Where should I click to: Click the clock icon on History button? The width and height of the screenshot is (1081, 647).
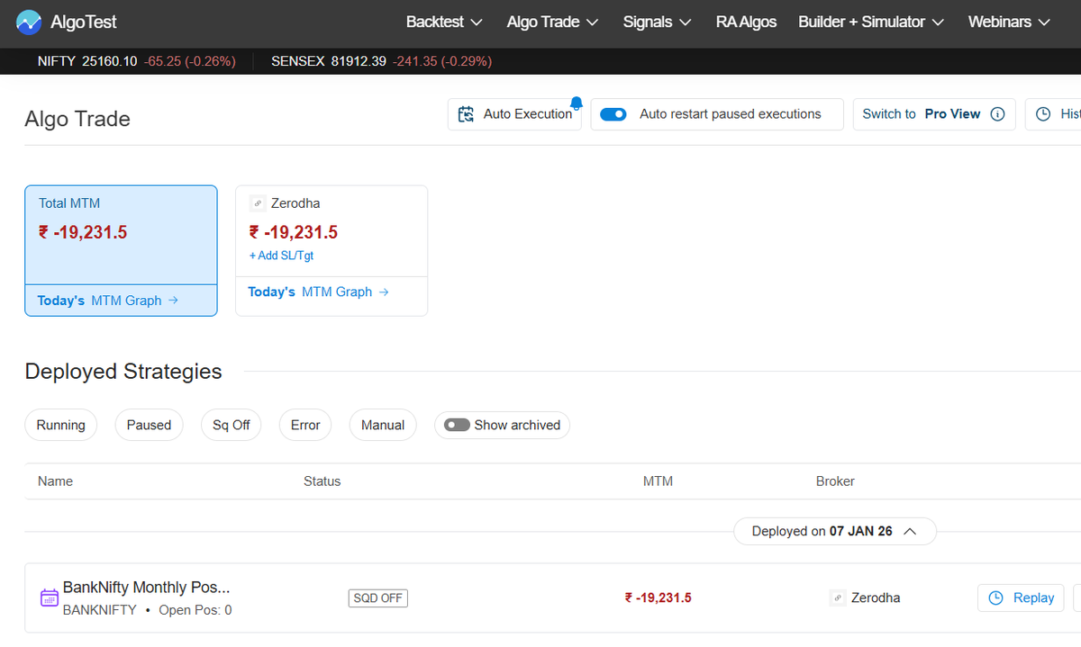pyautogui.click(x=1043, y=114)
